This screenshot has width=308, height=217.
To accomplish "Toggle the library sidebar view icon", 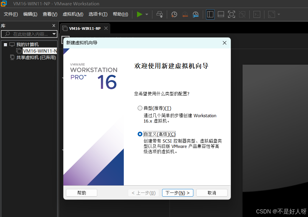I will tap(210, 14).
